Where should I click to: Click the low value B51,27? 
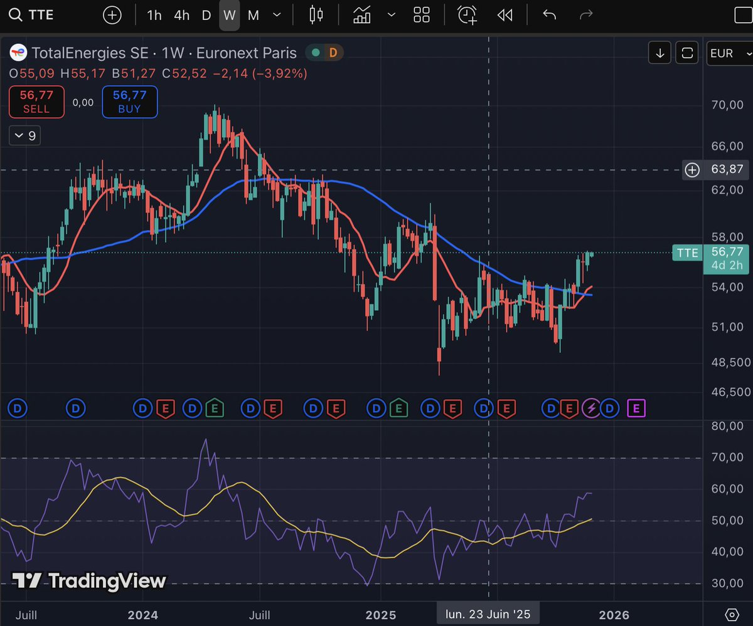(x=134, y=73)
